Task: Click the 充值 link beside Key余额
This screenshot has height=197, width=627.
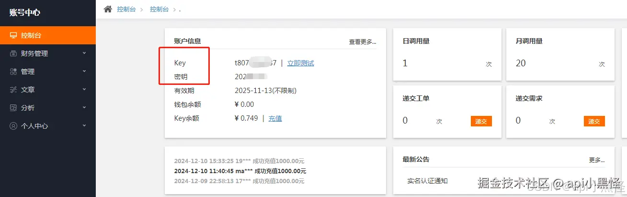Action: (x=275, y=118)
